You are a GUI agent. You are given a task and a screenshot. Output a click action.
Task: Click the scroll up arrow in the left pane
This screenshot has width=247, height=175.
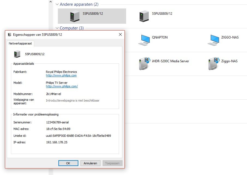[x=50, y=2]
